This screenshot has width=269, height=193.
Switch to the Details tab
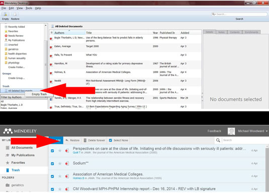pos(209,32)
